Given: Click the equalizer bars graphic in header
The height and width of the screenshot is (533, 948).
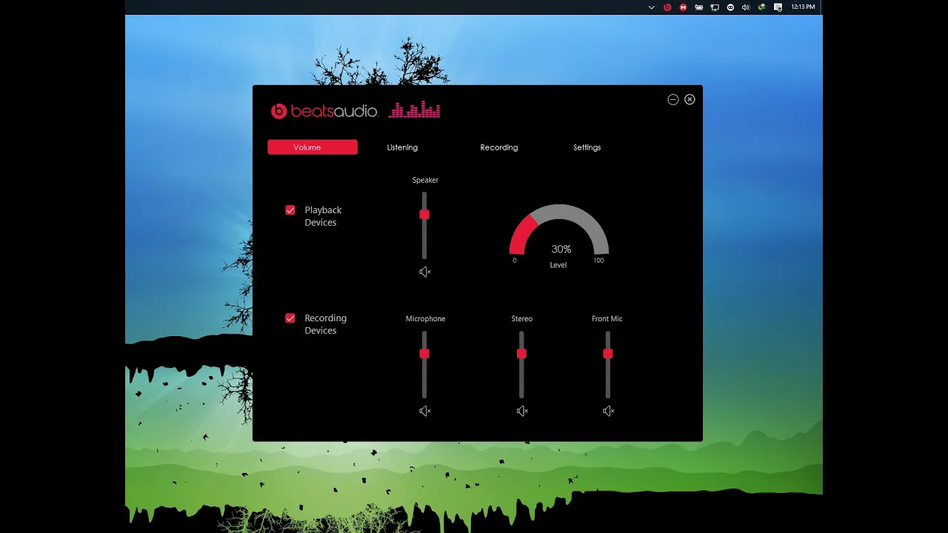Looking at the screenshot, I should pyautogui.click(x=414, y=110).
